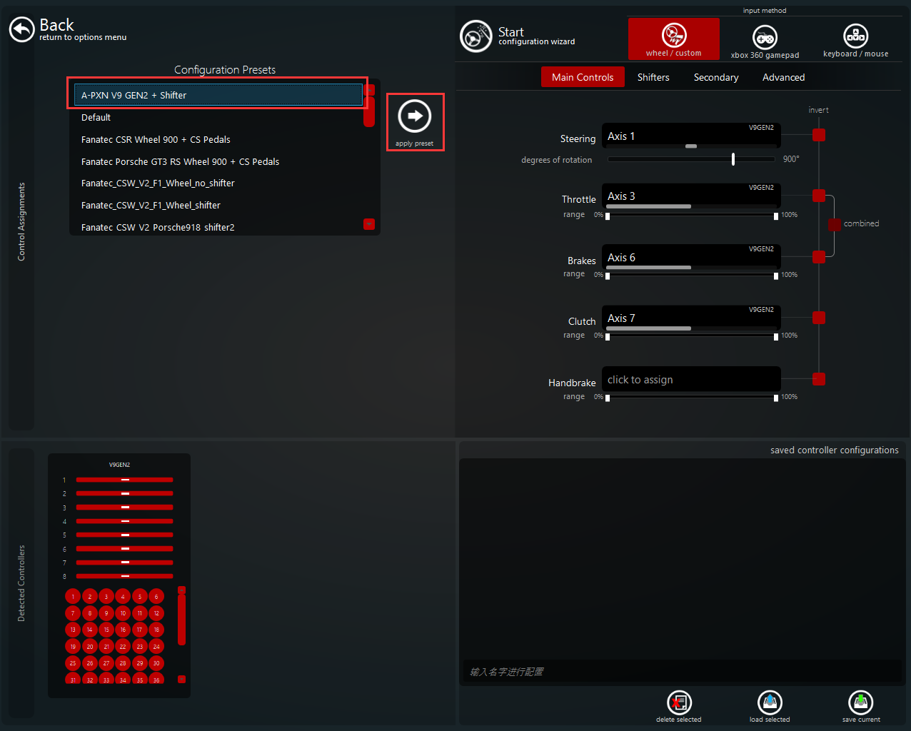Viewport: 911px width, 731px height.
Task: Toggle invert for Clutch axis
Action: [819, 318]
